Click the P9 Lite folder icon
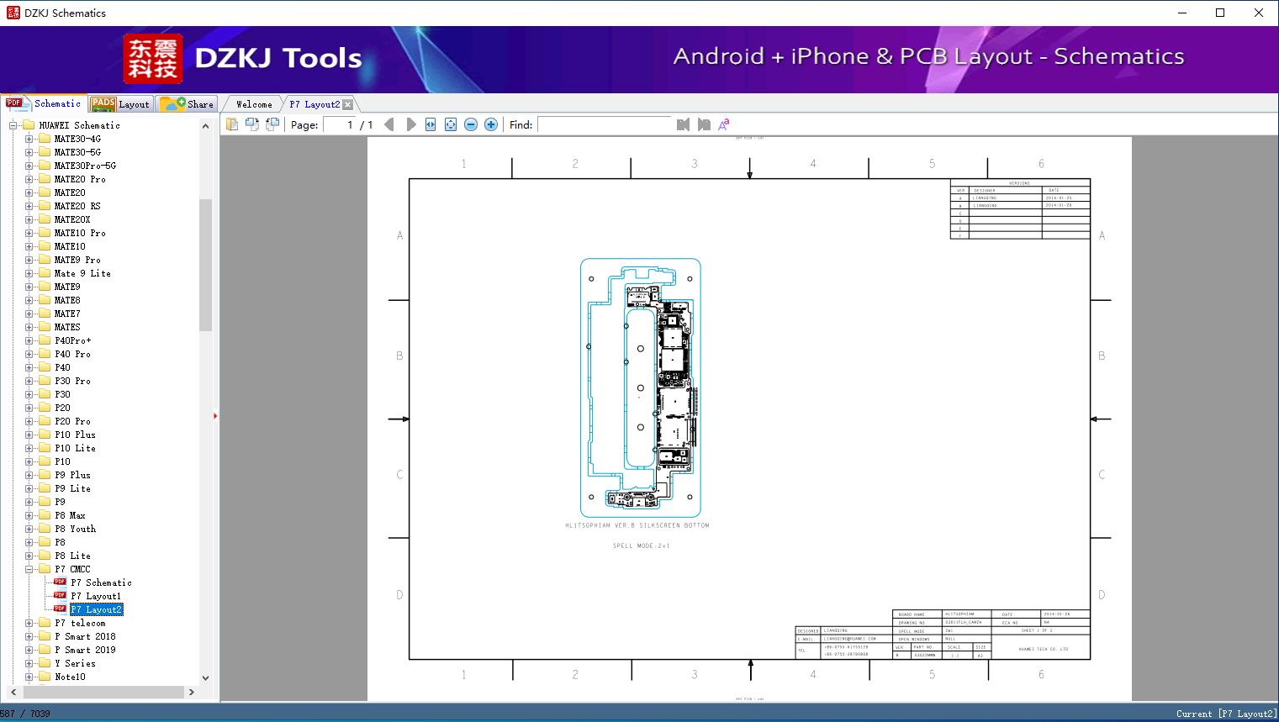Viewport: 1279px width, 722px height. (x=45, y=488)
